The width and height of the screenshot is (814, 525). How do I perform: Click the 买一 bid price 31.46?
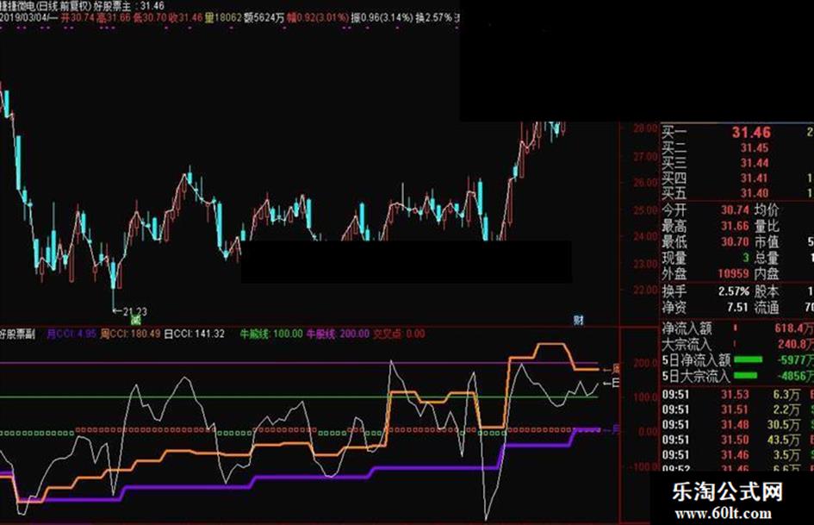coord(751,133)
